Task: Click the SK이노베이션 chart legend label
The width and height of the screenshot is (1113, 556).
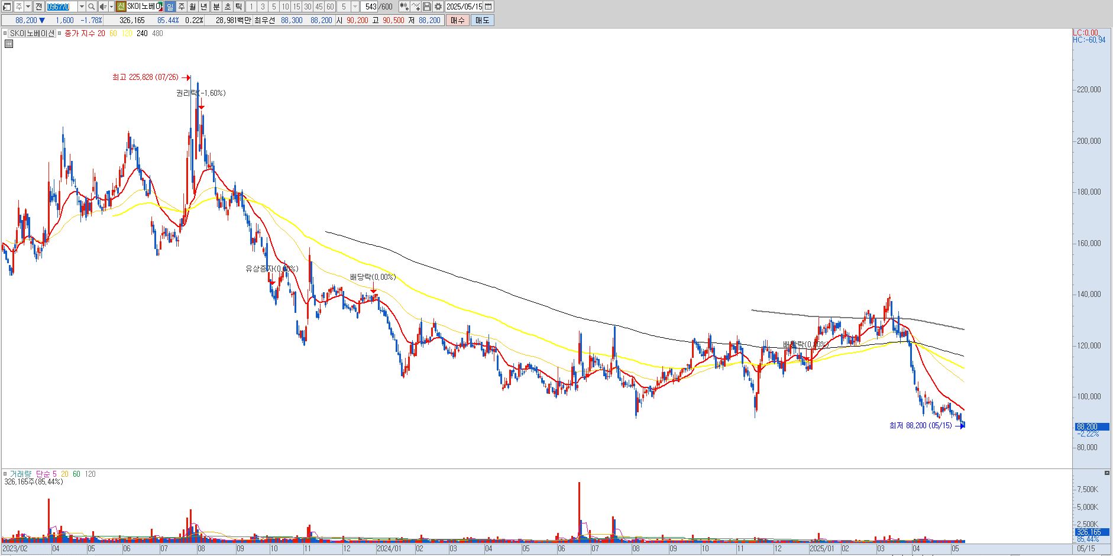Action: 32,33
